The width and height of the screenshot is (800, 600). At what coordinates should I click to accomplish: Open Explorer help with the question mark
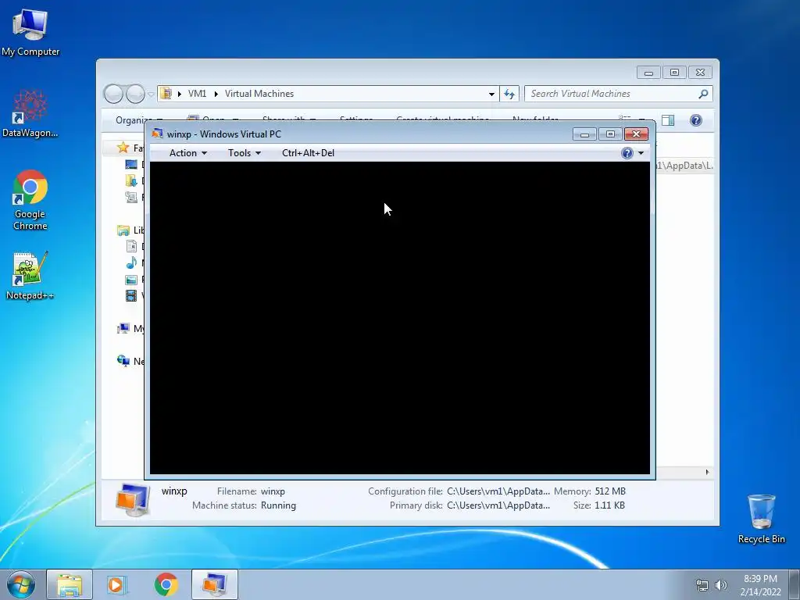point(696,120)
